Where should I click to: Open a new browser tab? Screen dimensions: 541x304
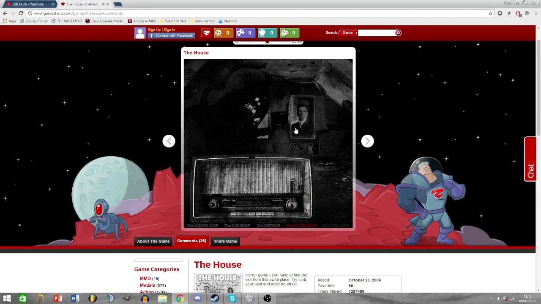118,4
